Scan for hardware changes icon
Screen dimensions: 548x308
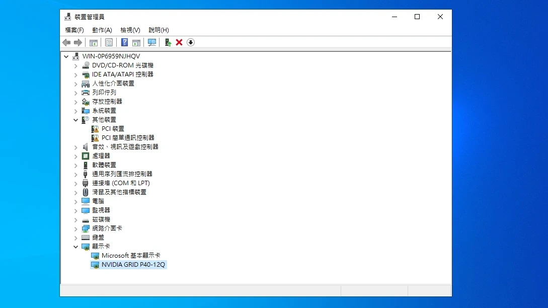pyautogui.click(x=151, y=43)
